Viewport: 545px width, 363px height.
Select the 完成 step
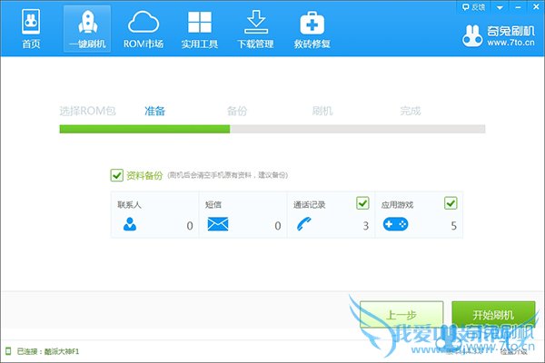411,111
